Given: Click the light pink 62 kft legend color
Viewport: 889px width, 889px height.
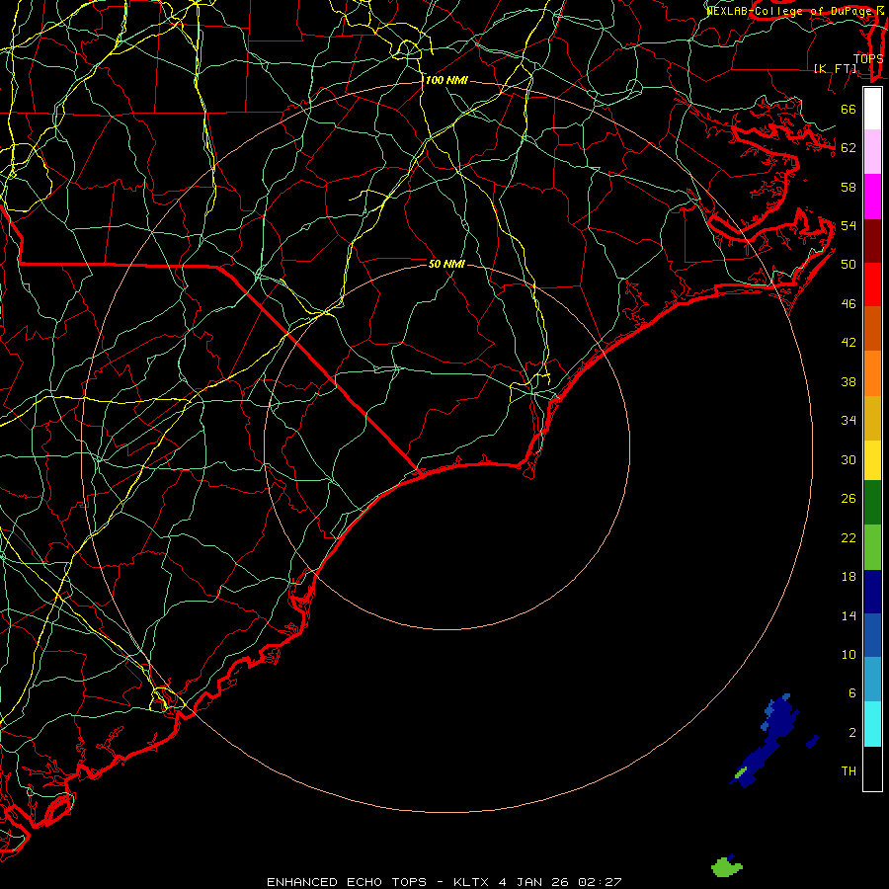Looking at the screenshot, I should point(872,151).
